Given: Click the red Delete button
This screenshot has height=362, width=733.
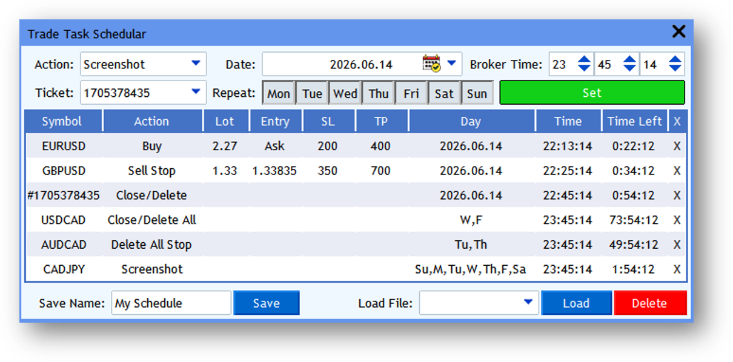Looking at the screenshot, I should (x=649, y=303).
